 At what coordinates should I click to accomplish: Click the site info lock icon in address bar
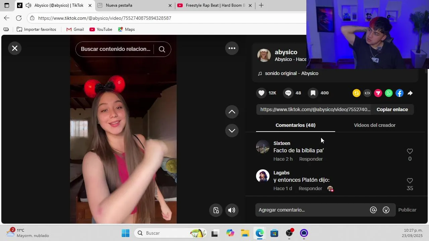[x=32, y=18]
